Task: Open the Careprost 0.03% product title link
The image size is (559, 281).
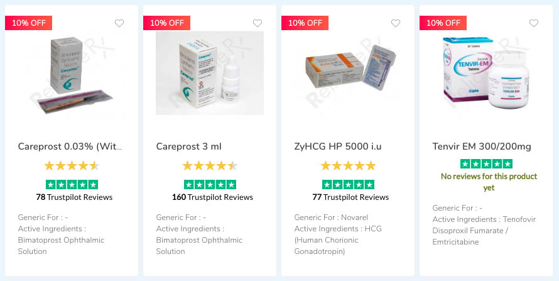Action: point(70,146)
